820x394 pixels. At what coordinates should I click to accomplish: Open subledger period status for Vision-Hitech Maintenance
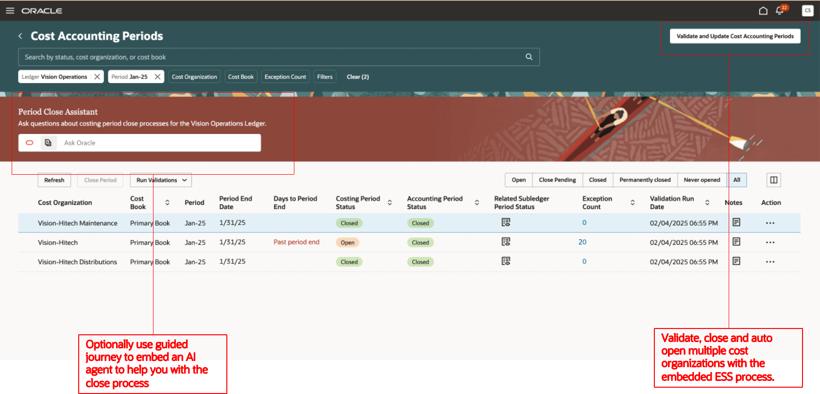[x=506, y=222]
